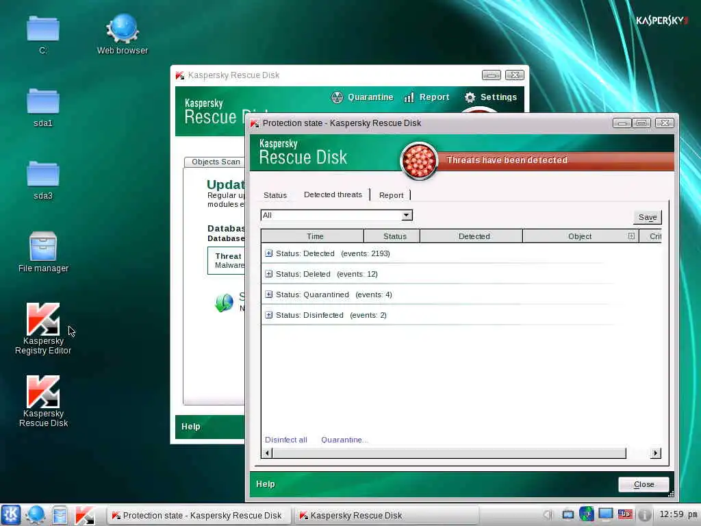701x526 pixels.
Task: Switch to the Status tab
Action: point(275,195)
